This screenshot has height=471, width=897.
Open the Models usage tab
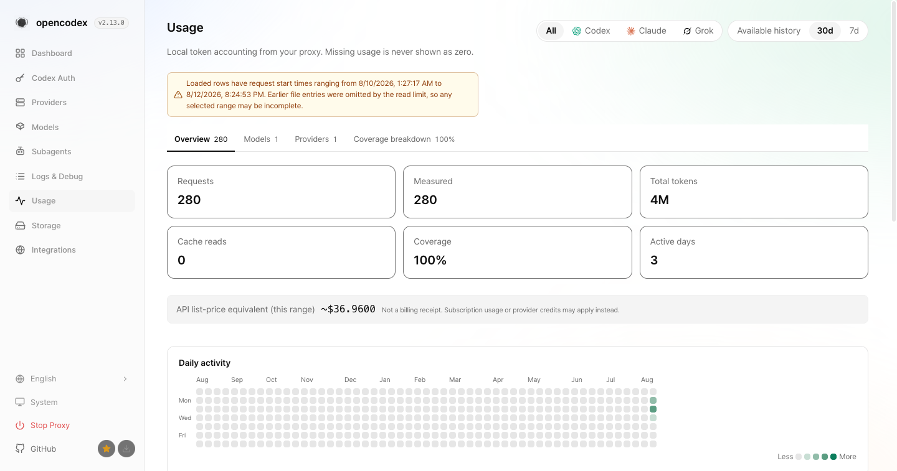(261, 139)
